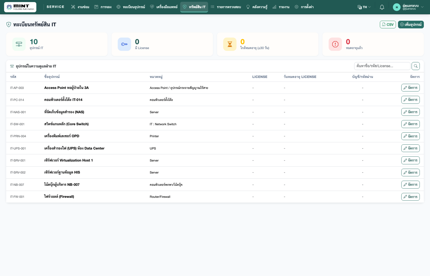The image size is (430, 276).
Task: Click the วันหมดอายุ LICENSE column header
Action: click(x=300, y=77)
